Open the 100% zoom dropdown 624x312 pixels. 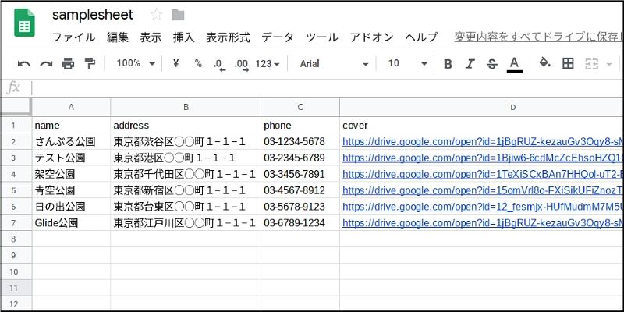[x=134, y=64]
